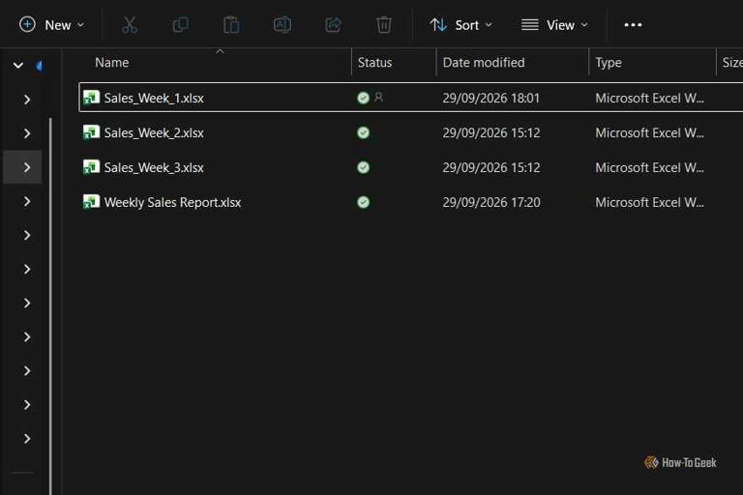Open the View dropdown
This screenshot has width=743, height=495.
coord(554,24)
